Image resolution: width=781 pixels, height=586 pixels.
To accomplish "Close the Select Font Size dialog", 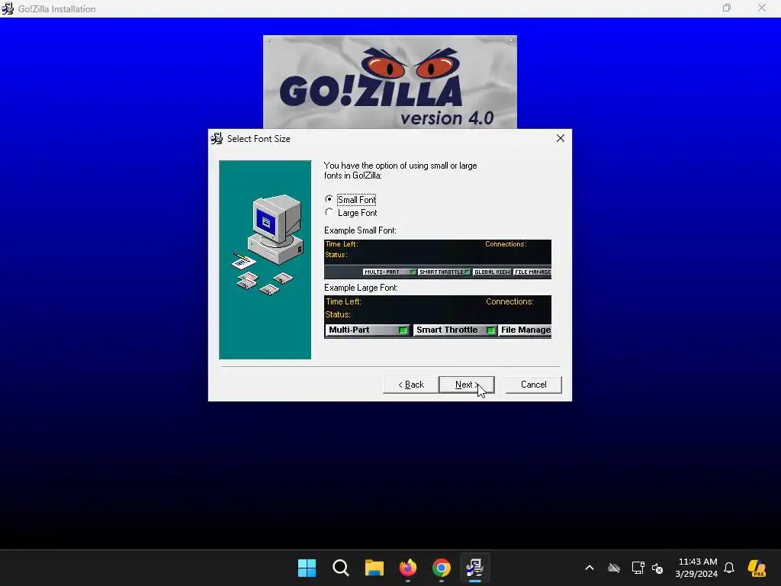I will click(561, 139).
